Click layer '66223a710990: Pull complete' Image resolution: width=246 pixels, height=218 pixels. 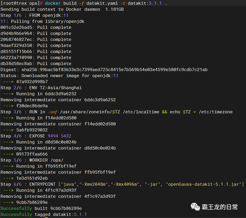coord(36,58)
